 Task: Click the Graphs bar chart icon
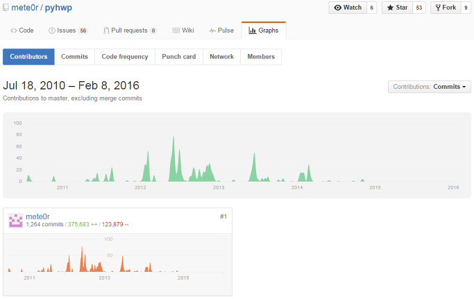pyautogui.click(x=253, y=31)
